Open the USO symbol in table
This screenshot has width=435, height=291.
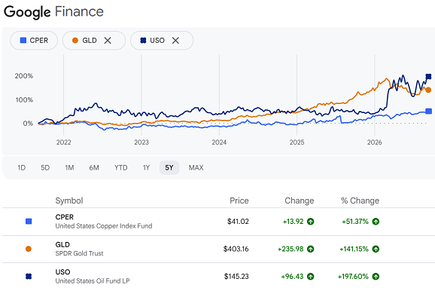click(62, 272)
